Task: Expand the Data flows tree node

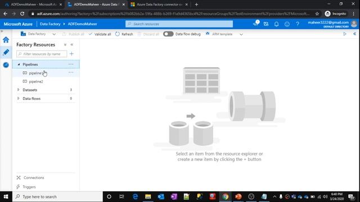Action: (x=19, y=99)
